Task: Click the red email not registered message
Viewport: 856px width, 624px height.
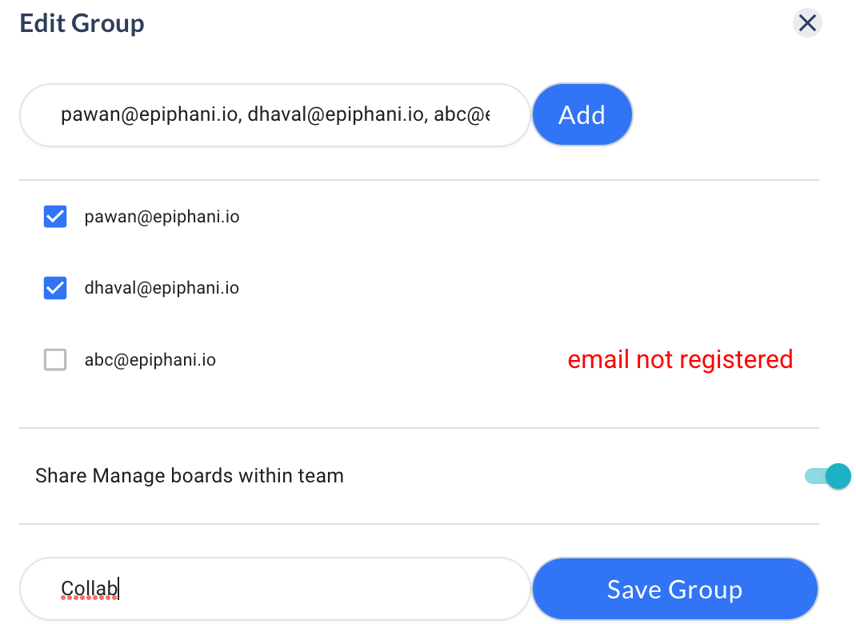Action: coord(680,360)
